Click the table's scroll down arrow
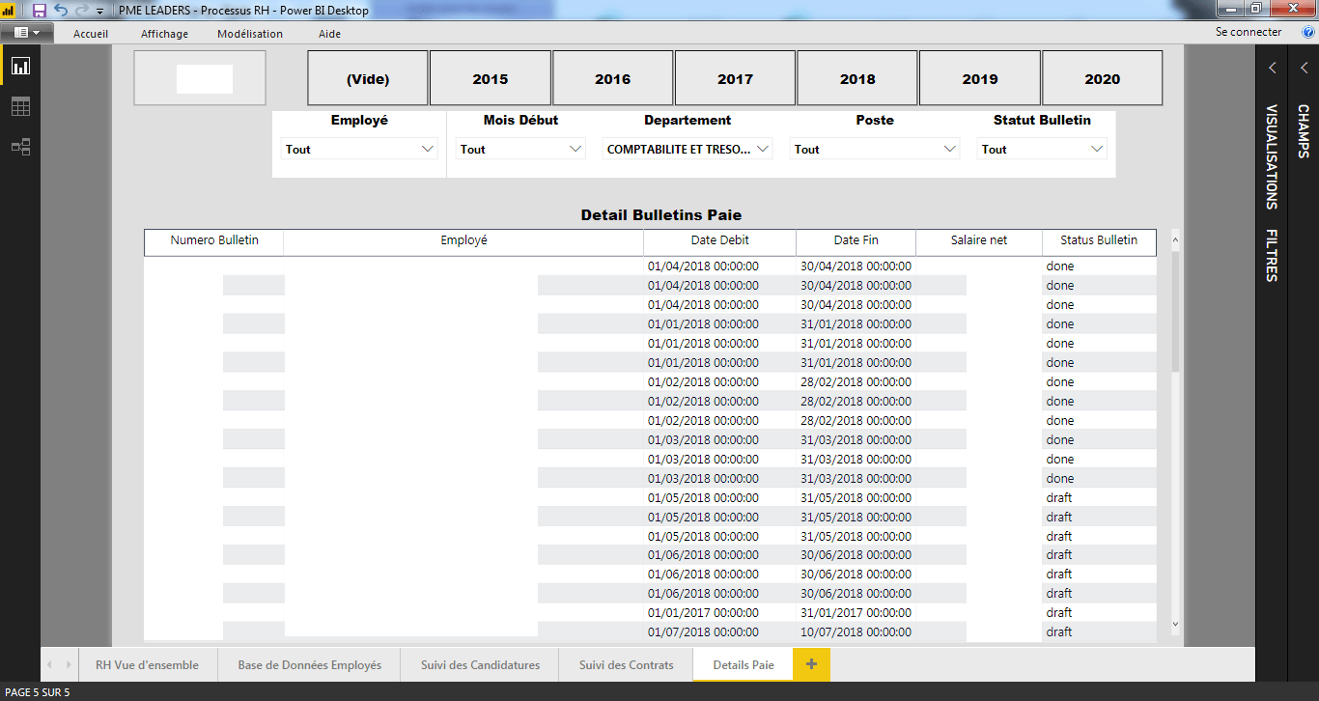1319x701 pixels. [1175, 625]
